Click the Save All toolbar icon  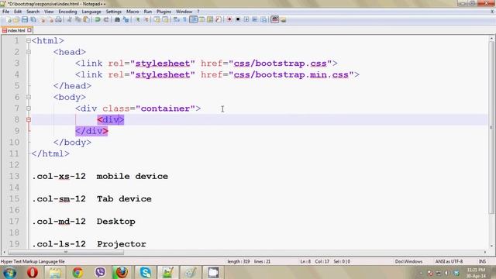tap(33, 19)
